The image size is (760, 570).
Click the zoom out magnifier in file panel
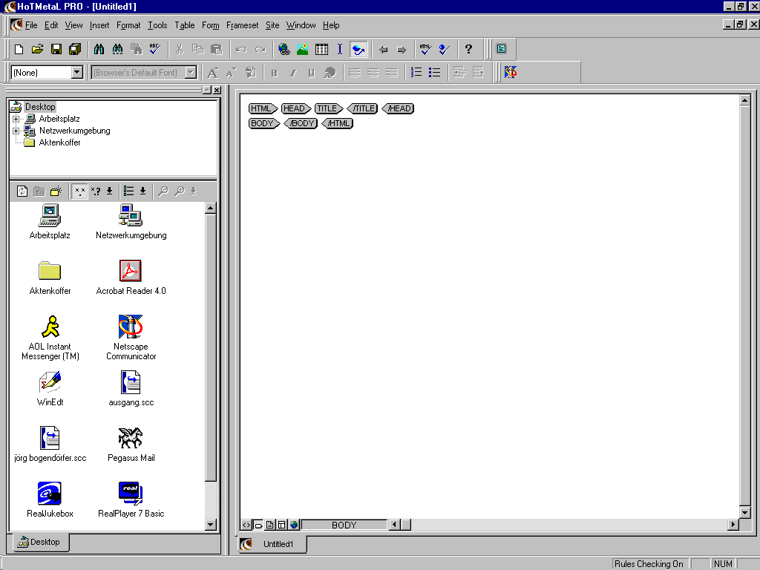click(x=163, y=191)
